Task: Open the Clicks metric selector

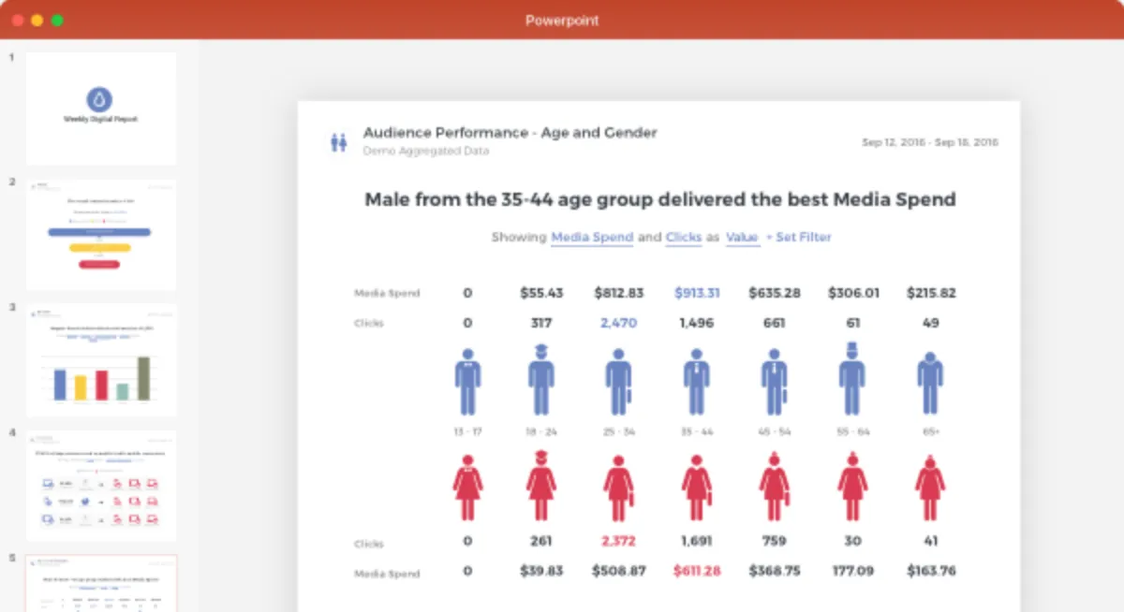Action: click(x=684, y=238)
